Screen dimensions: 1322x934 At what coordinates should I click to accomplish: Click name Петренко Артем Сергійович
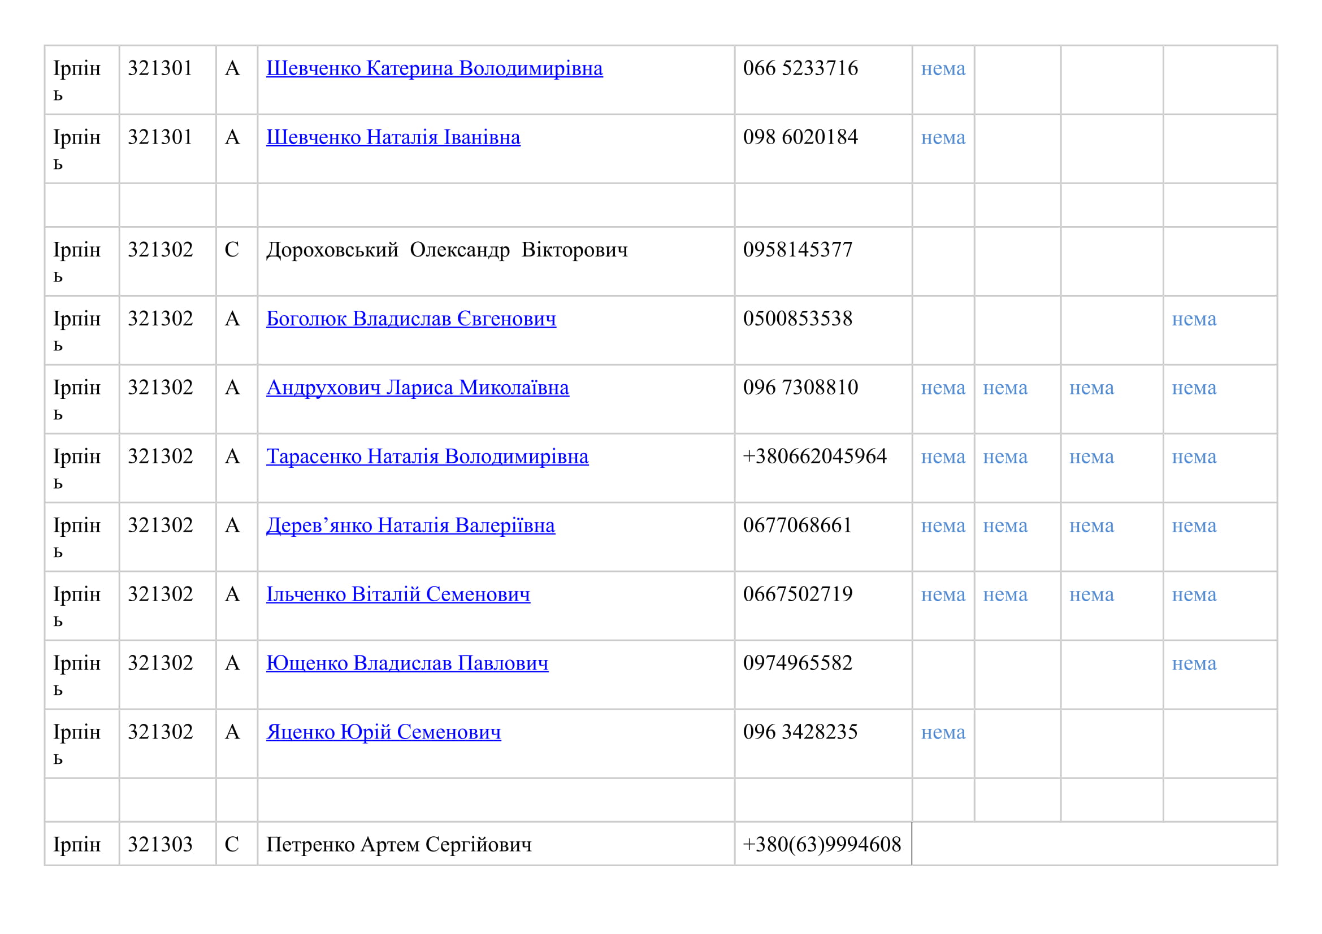398,845
